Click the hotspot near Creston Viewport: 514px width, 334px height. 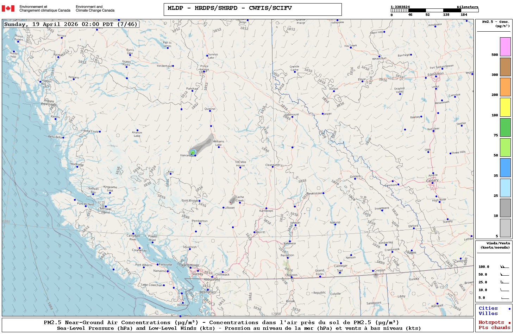tap(376, 275)
